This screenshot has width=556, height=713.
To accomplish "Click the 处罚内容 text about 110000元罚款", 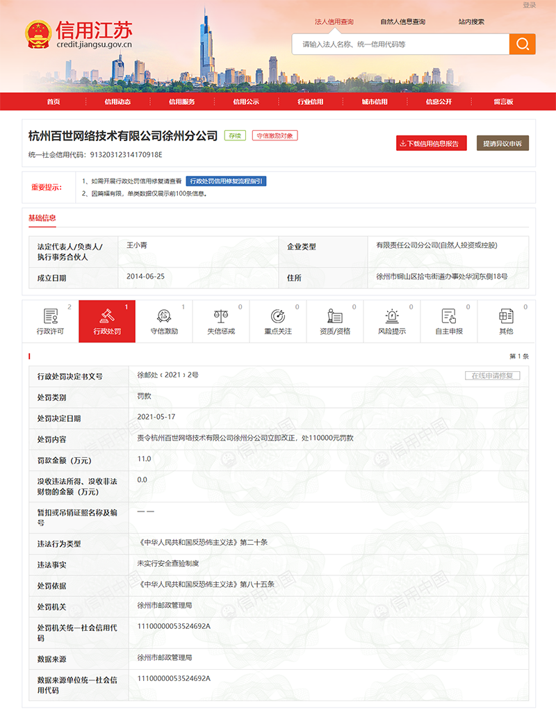I will tap(245, 438).
